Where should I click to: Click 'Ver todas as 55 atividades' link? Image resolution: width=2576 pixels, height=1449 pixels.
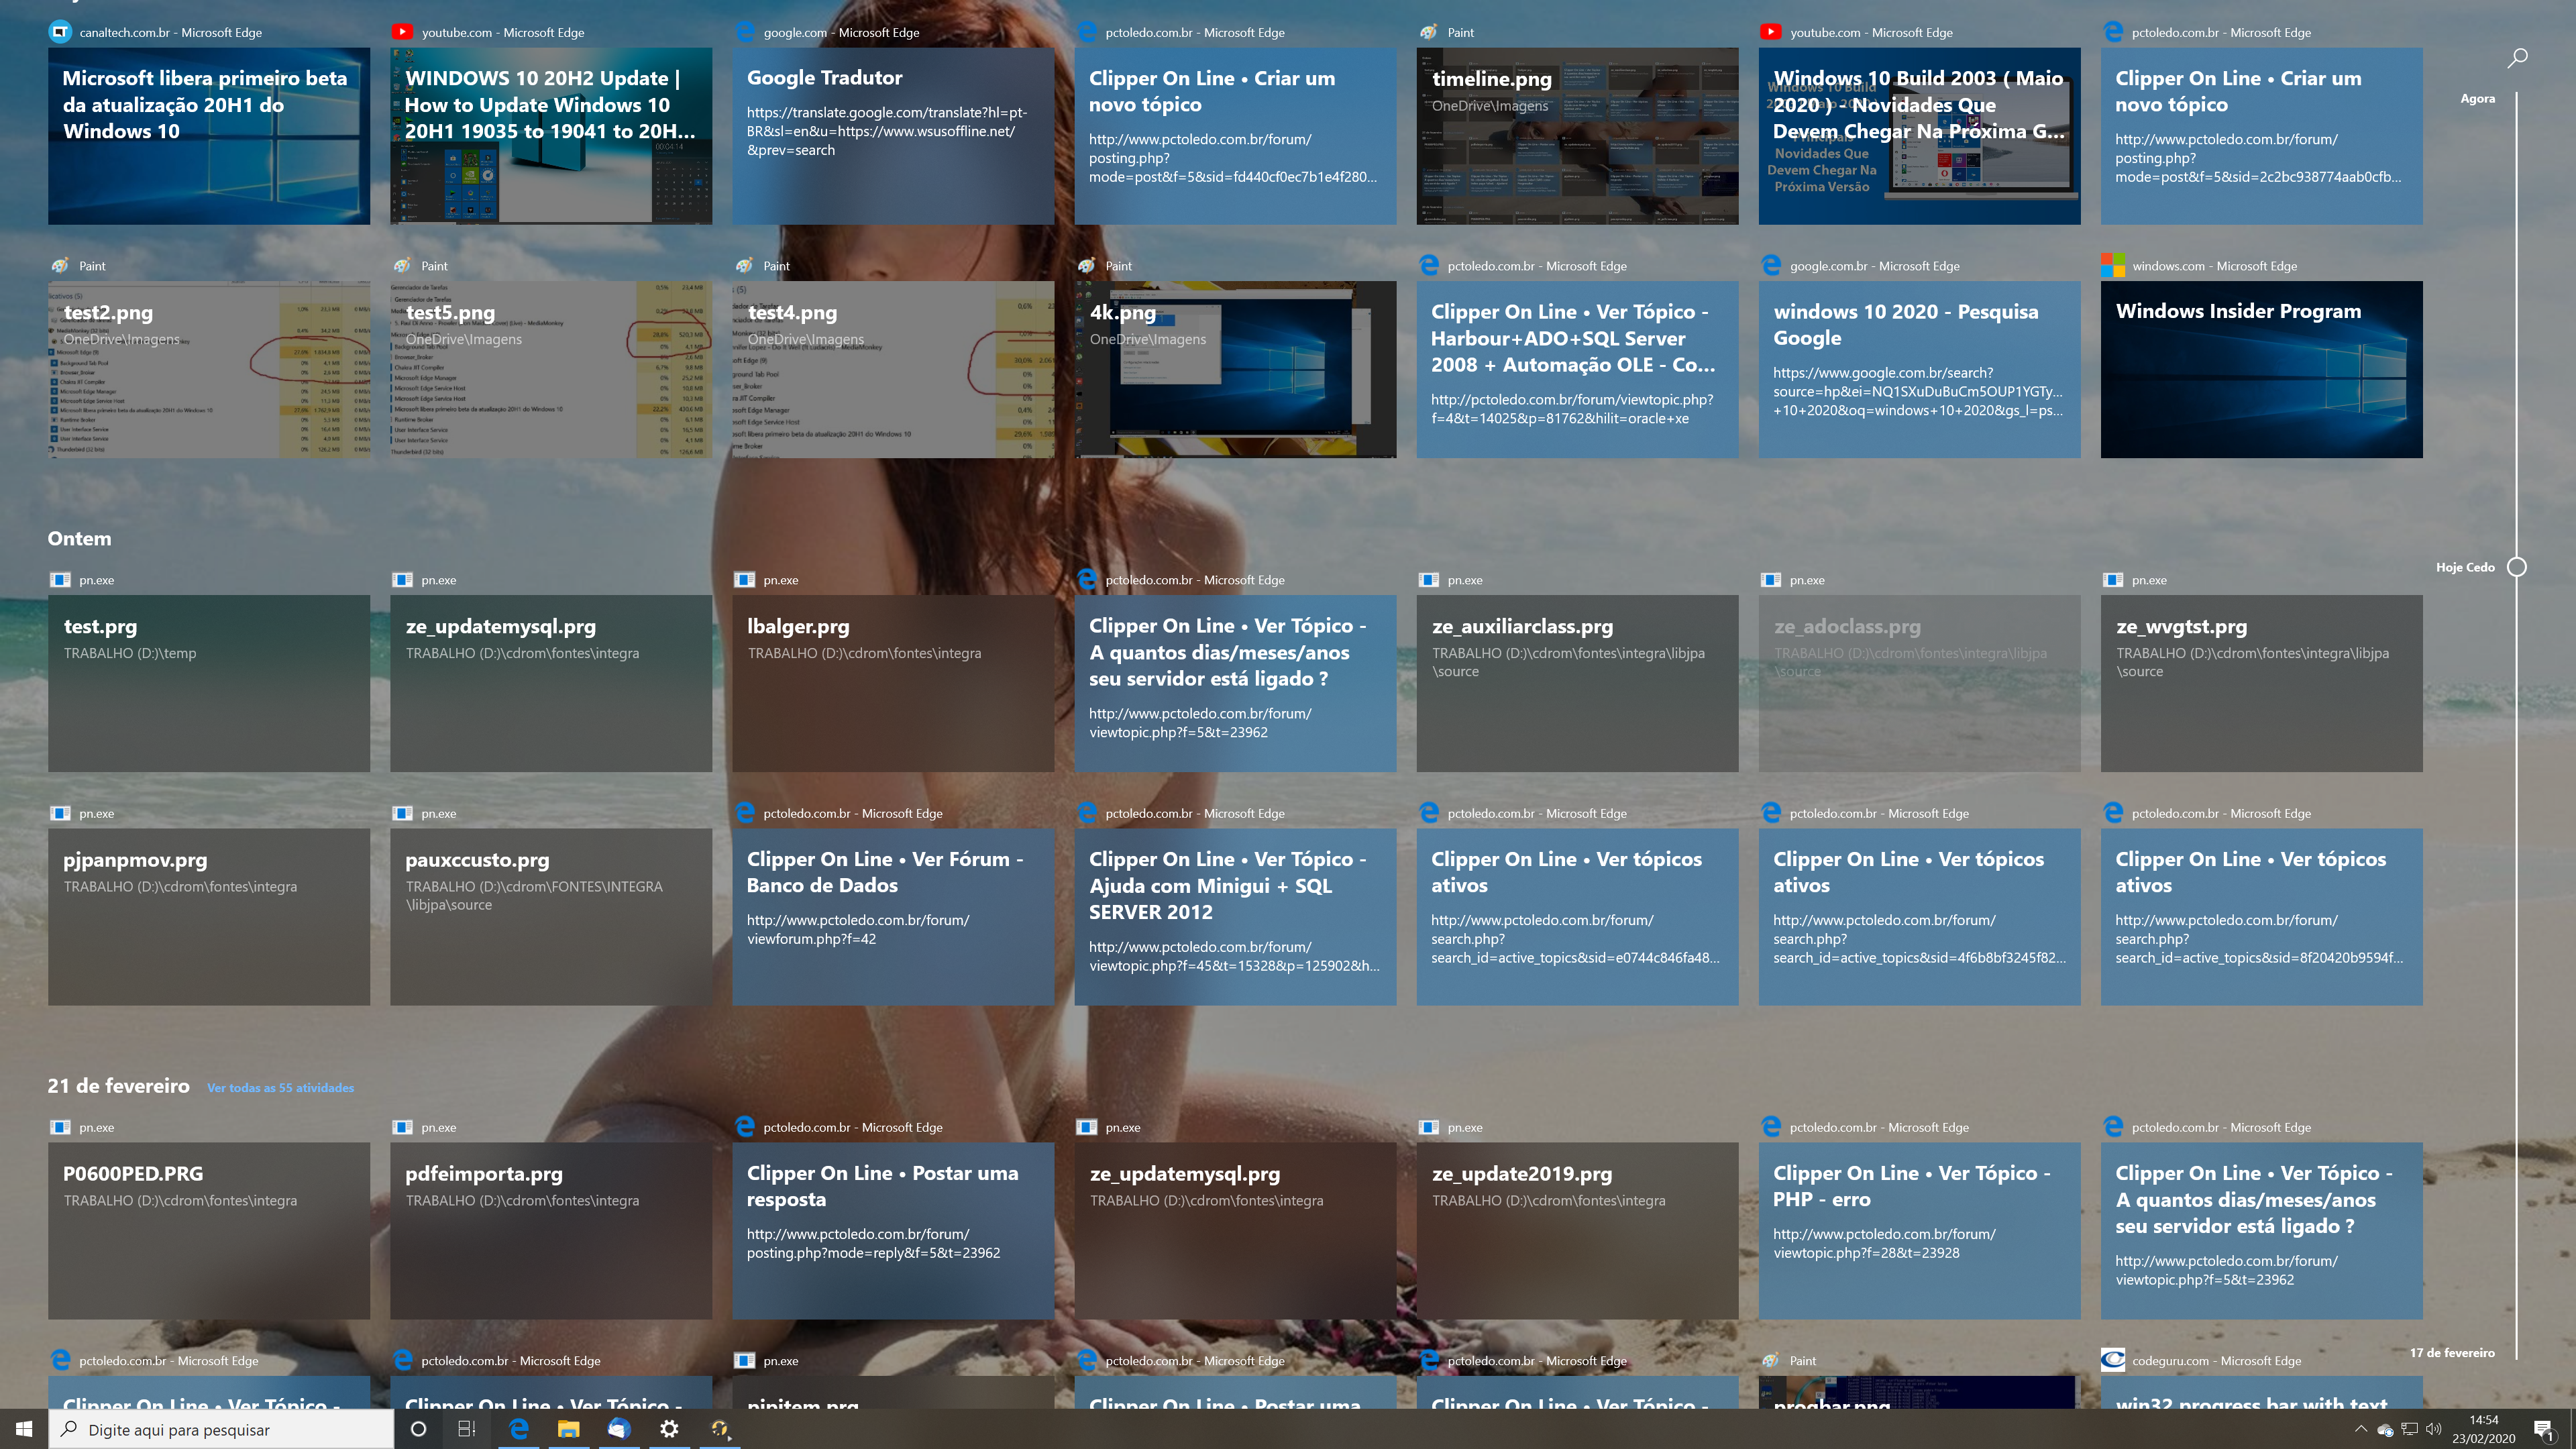pos(280,1088)
